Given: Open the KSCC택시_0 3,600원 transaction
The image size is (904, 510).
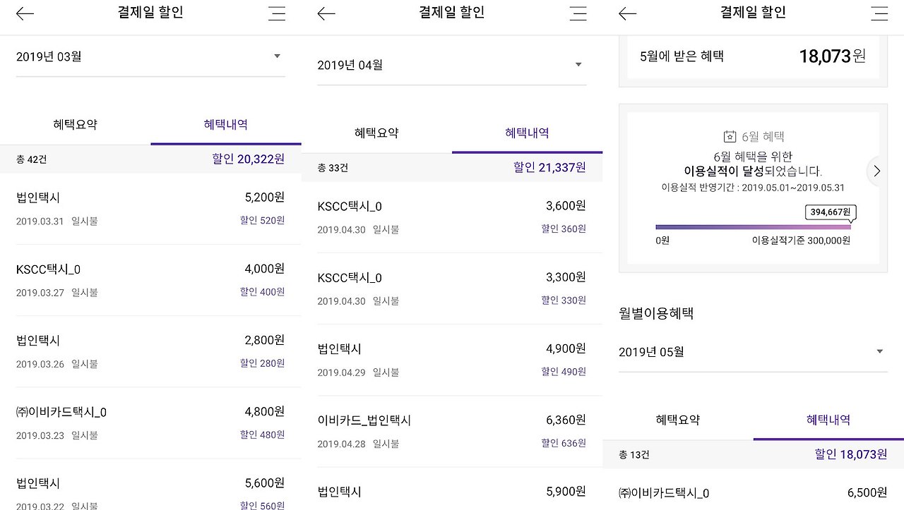Looking at the screenshot, I should pos(452,217).
